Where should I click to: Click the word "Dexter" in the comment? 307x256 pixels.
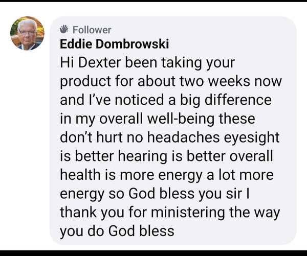coord(100,63)
